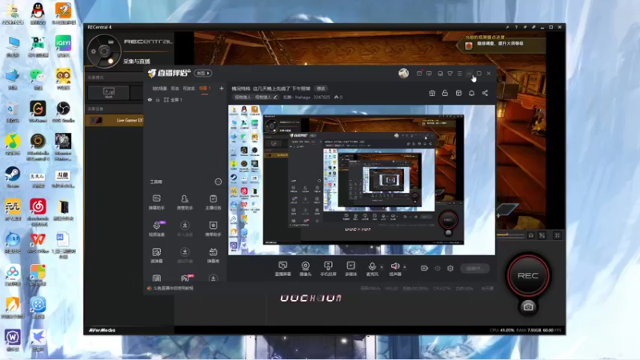Select the Multi capture mode button
This screenshot has height=360, width=640.
(109, 93)
